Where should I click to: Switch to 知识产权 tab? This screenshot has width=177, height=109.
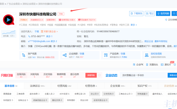pyautogui.click(x=144, y=86)
